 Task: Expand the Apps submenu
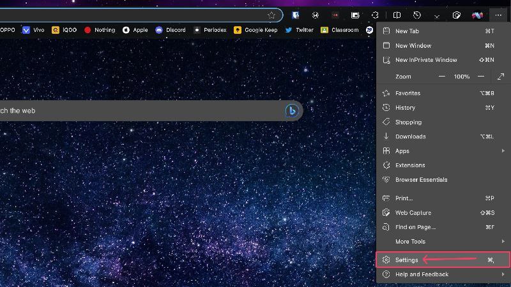point(443,151)
